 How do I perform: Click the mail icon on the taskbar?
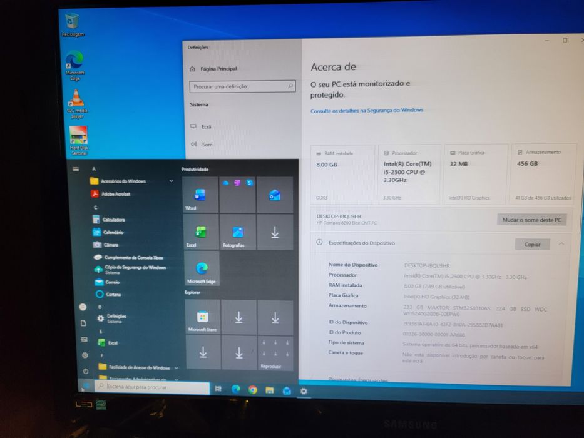tap(287, 390)
